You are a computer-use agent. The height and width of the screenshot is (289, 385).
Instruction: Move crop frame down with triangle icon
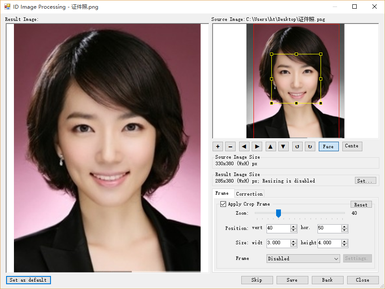284,146
